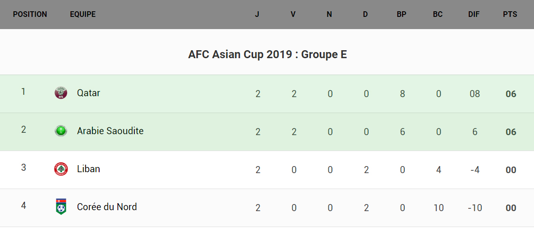Click Arabie Saoudite's position number 2

(23, 129)
